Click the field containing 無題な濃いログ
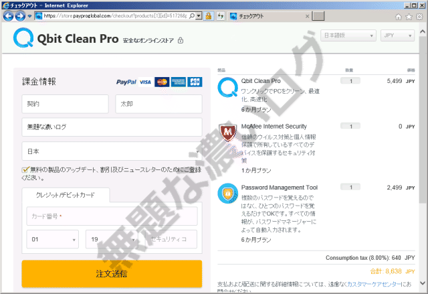Image resolution: width=428 pixels, height=294 pixels. tap(112, 127)
